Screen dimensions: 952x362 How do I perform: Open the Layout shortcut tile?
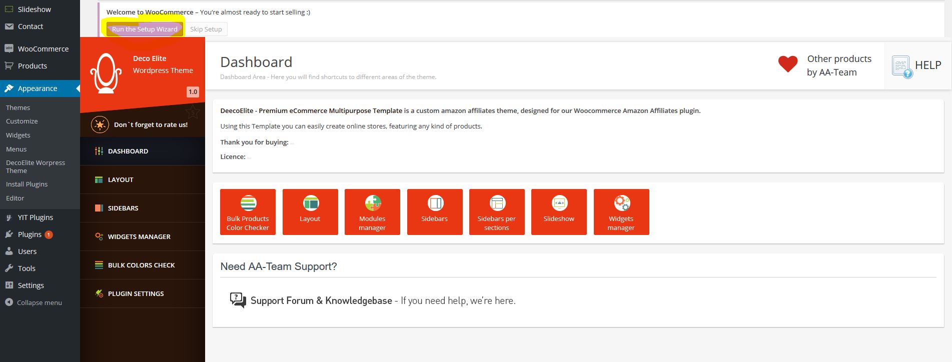[310, 211]
